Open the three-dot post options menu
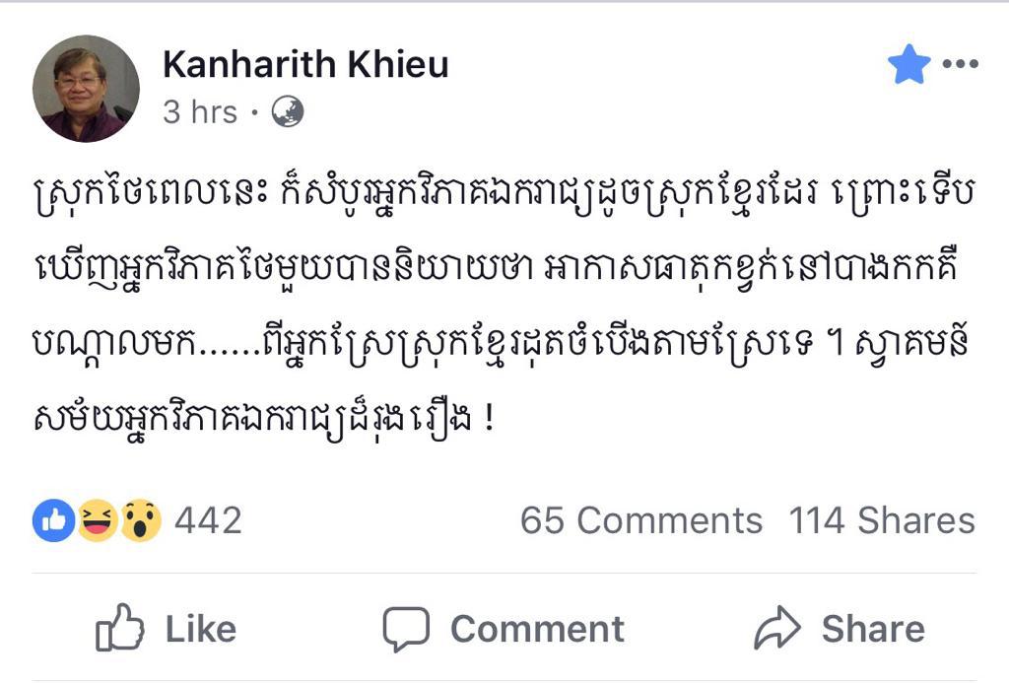 (x=960, y=65)
